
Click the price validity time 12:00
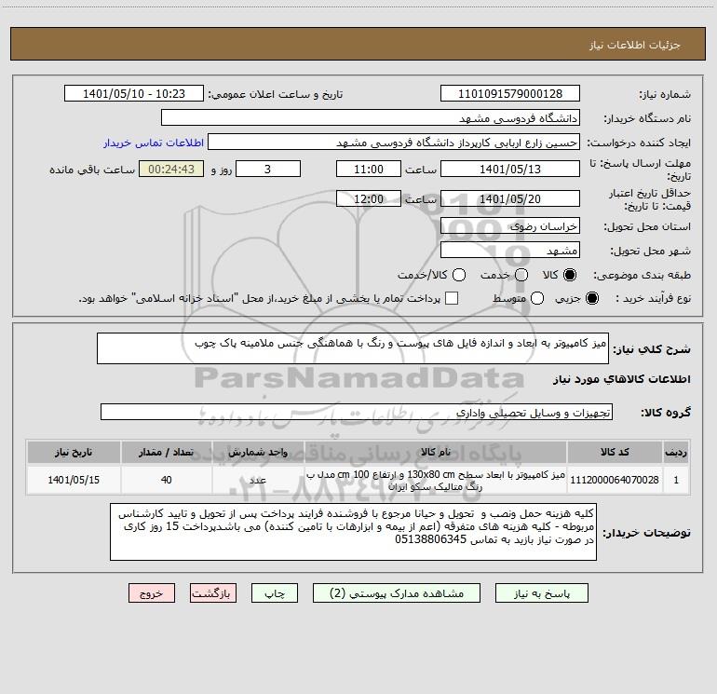click(x=369, y=198)
